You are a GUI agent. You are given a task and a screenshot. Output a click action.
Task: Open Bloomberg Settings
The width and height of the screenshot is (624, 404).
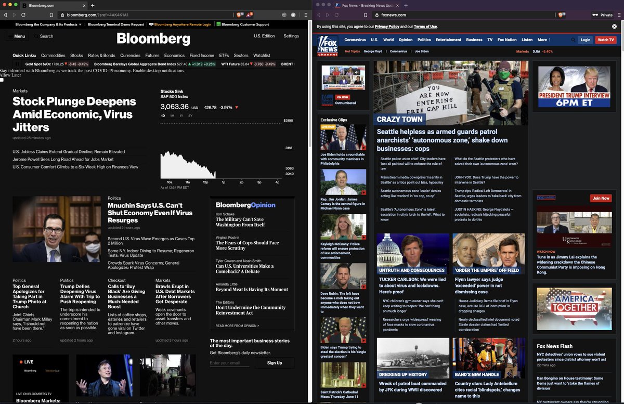291,36
